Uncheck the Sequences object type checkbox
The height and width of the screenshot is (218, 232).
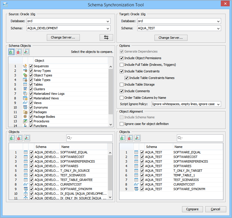(31, 66)
